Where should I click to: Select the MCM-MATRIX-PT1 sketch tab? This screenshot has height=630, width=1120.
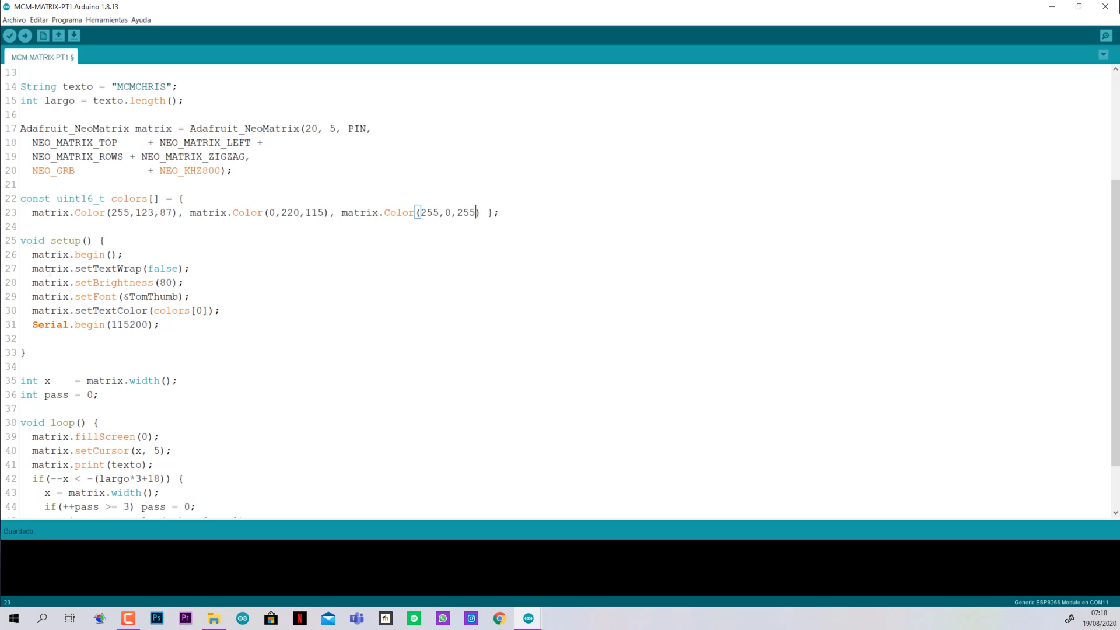click(42, 57)
